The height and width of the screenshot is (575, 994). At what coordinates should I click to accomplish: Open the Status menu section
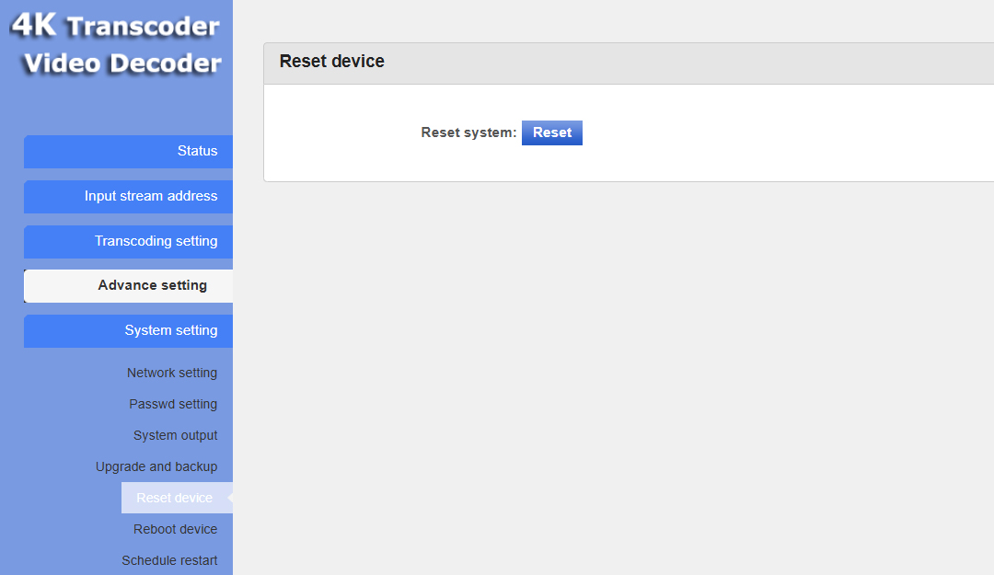[128, 152]
